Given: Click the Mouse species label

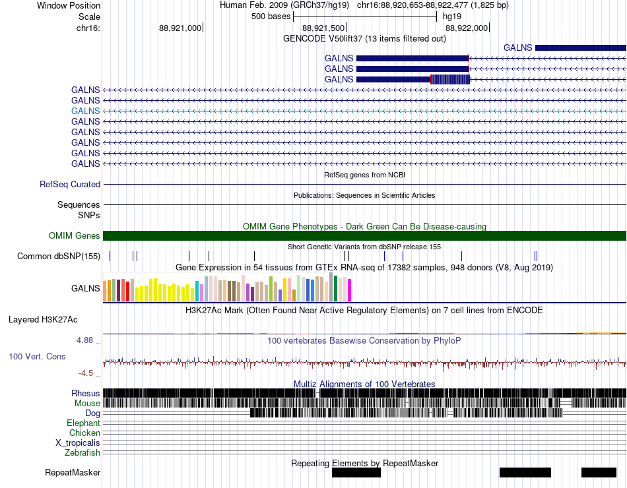Looking at the screenshot, I should 87,404.
